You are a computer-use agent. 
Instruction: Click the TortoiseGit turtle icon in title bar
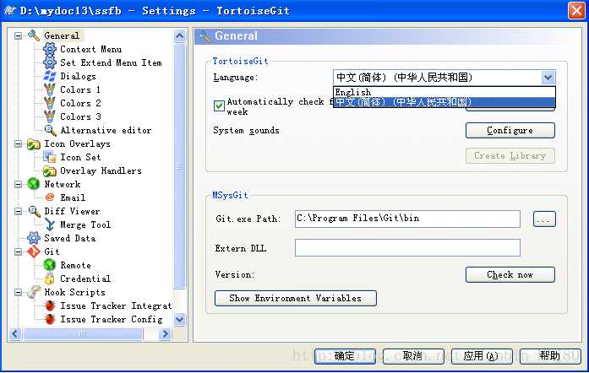pos(10,10)
